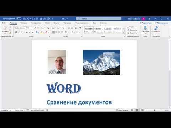Screen dimensions: 171x128
Task: Toggle superscript formatting
Action: coord(33,32)
